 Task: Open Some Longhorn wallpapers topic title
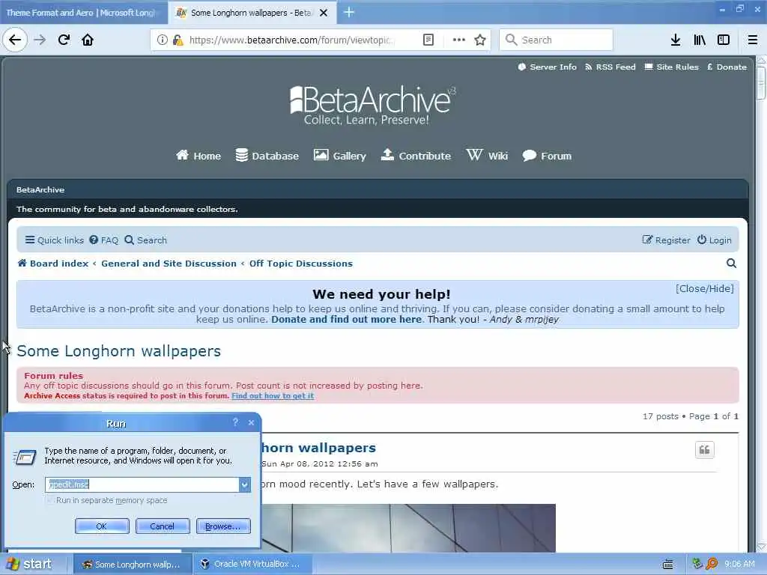pyautogui.click(x=119, y=351)
